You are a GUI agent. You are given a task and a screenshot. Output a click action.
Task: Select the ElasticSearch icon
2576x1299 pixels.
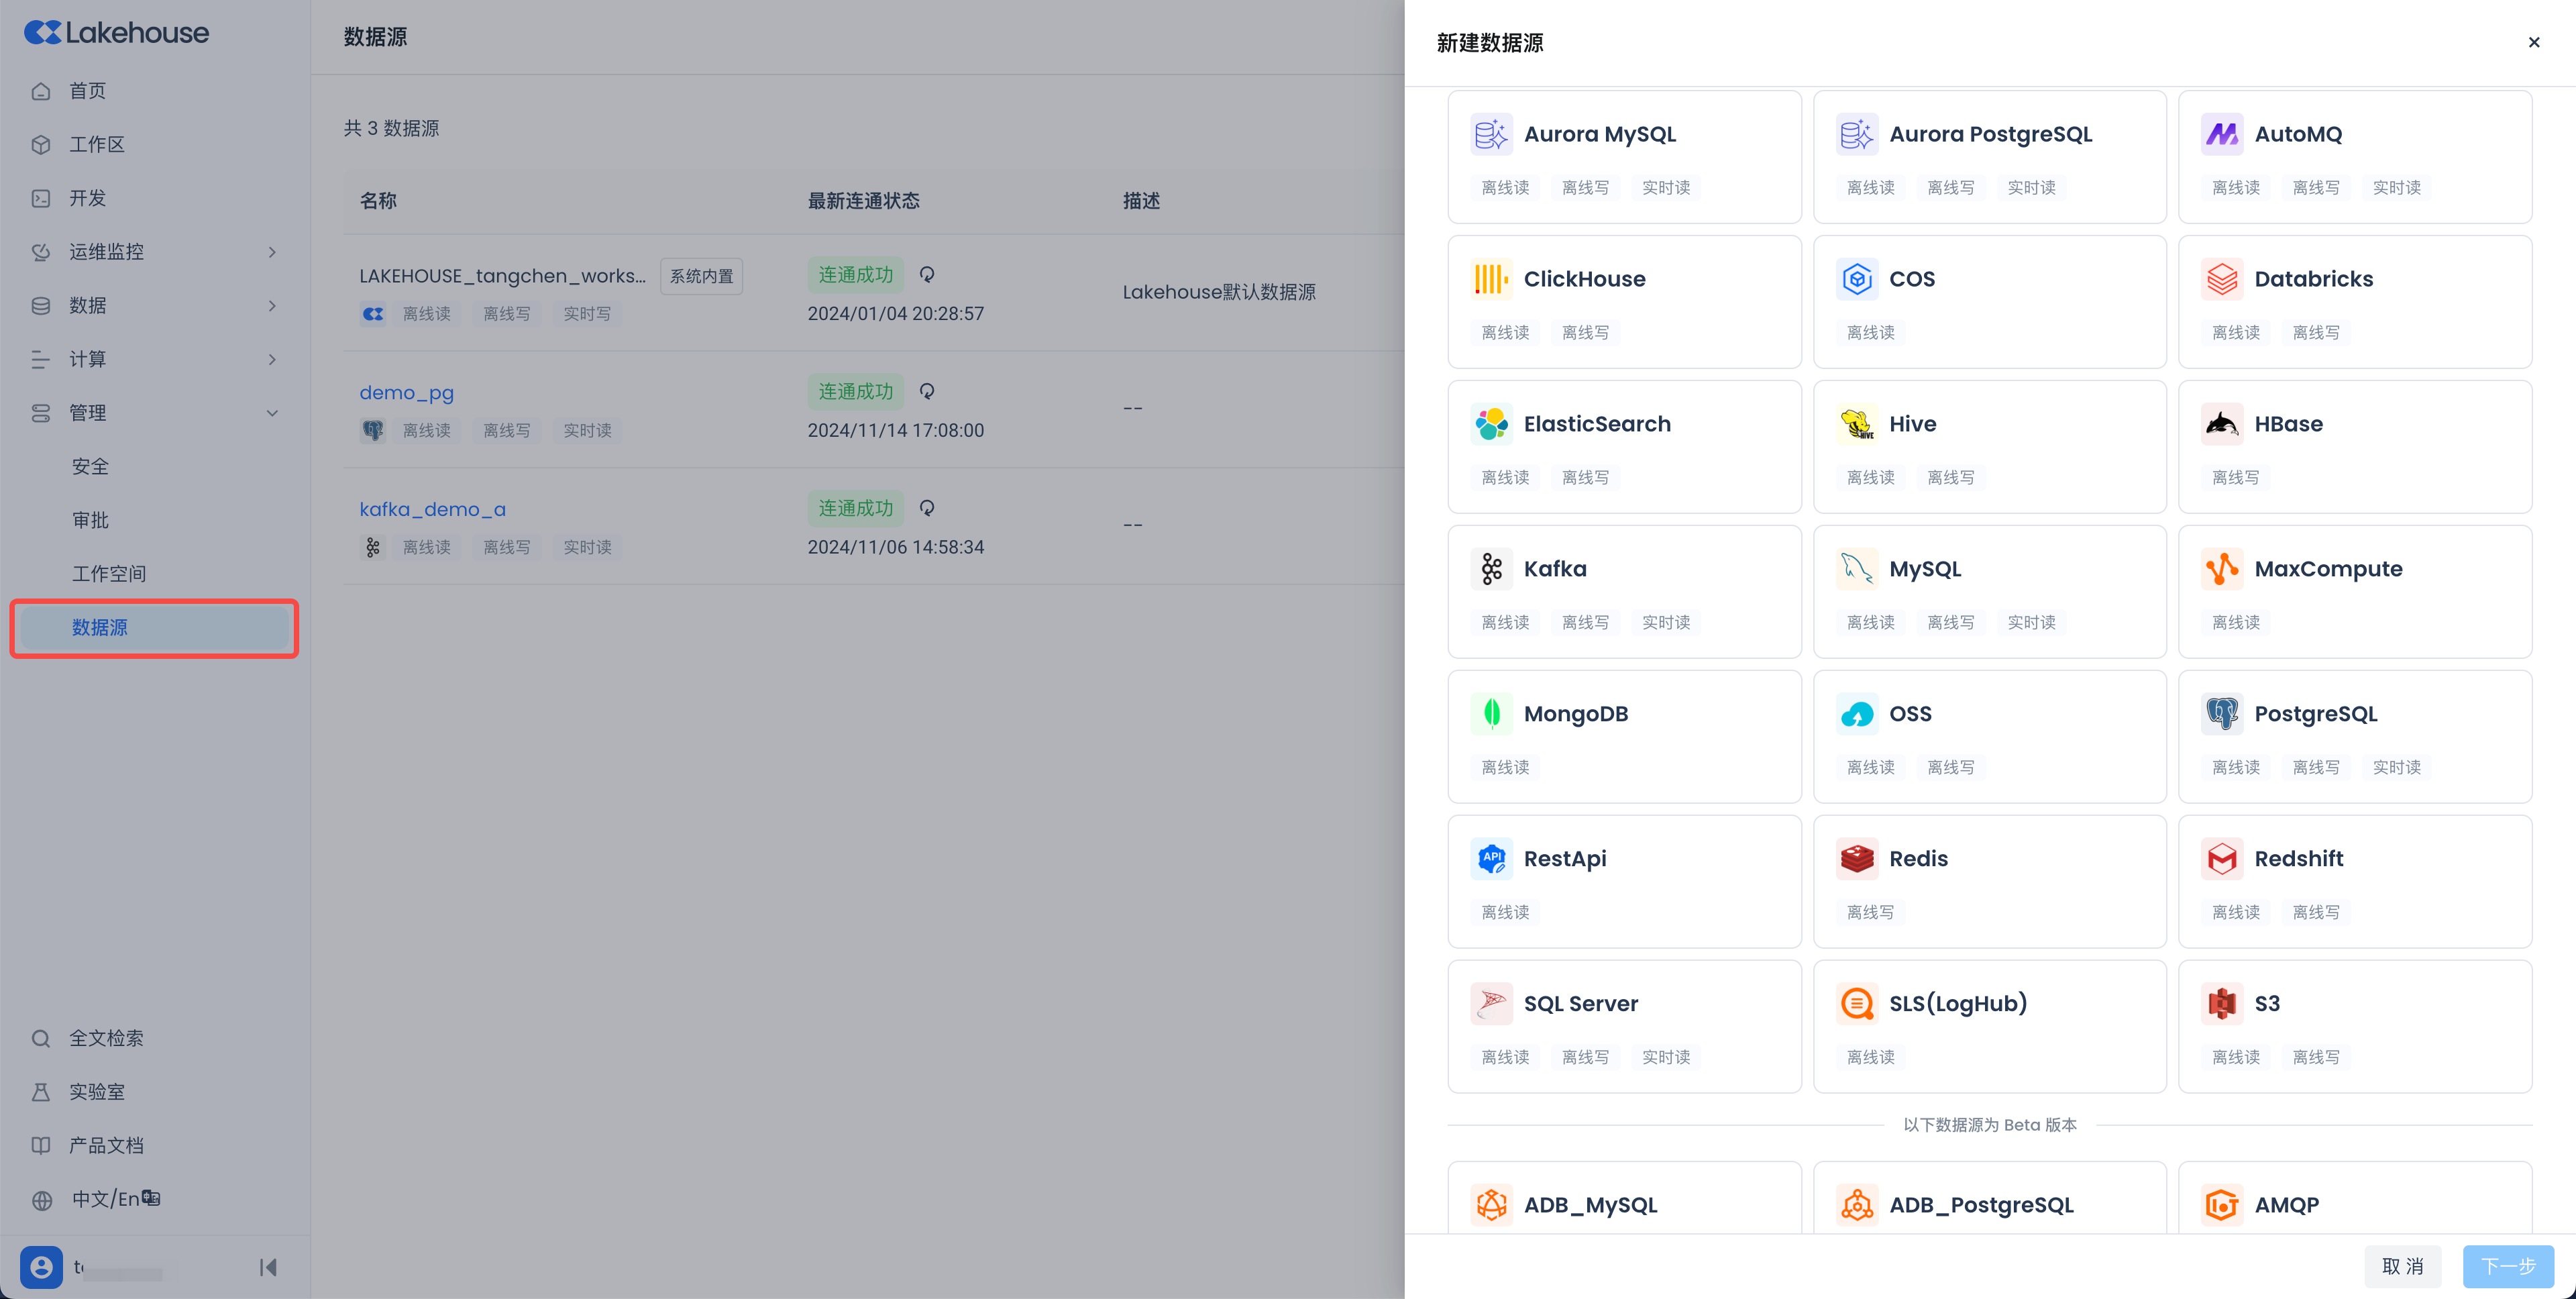1491,424
